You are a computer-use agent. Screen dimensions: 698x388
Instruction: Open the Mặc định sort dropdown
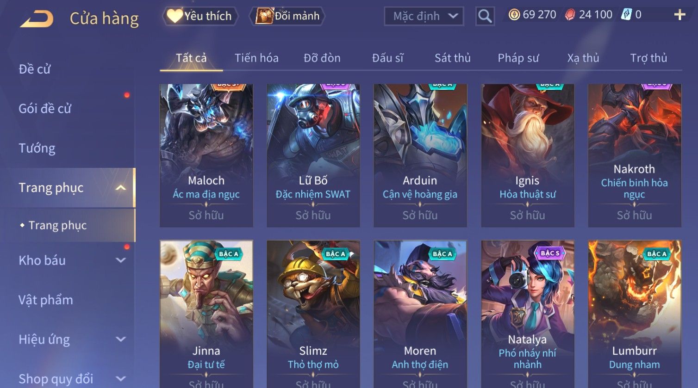(x=424, y=16)
